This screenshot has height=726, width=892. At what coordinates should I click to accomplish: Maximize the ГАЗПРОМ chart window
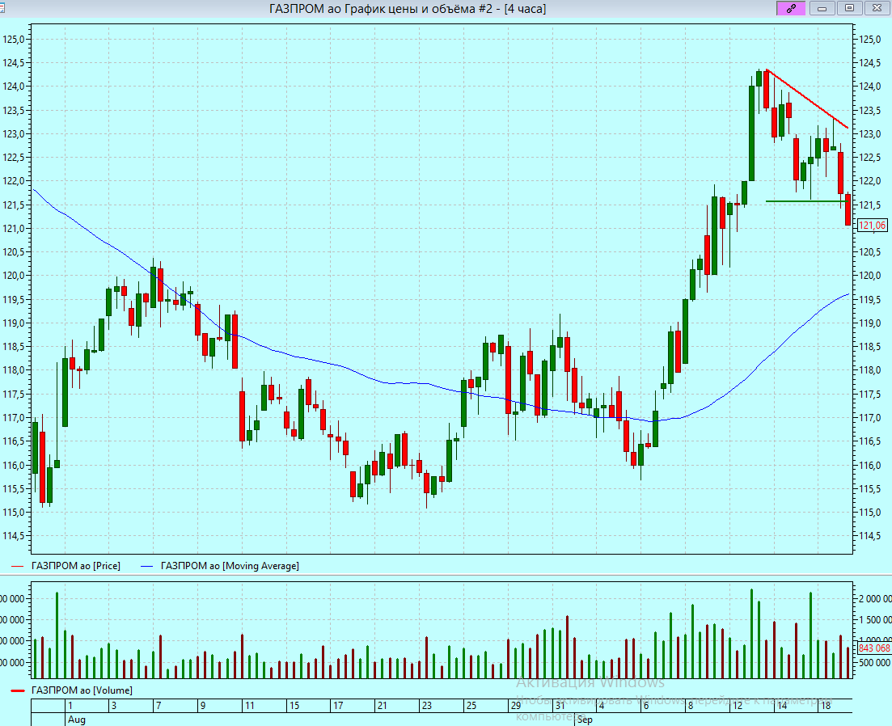click(x=849, y=8)
